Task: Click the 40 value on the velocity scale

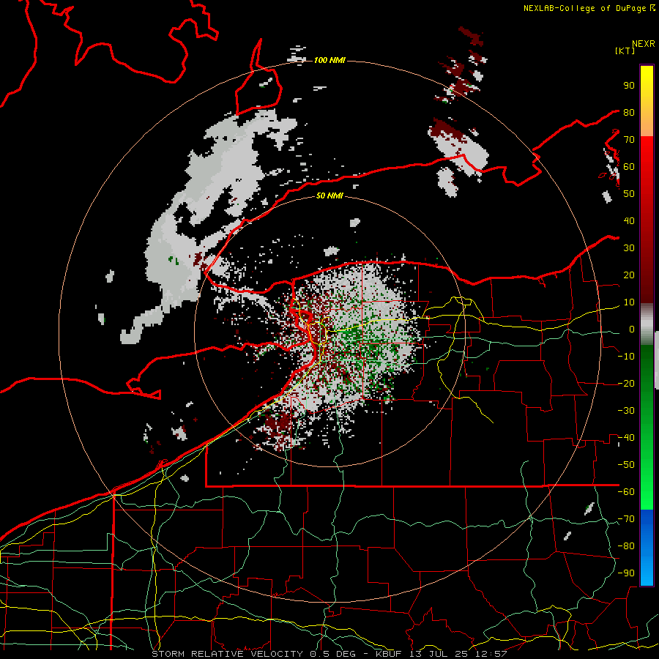Action: click(x=629, y=220)
